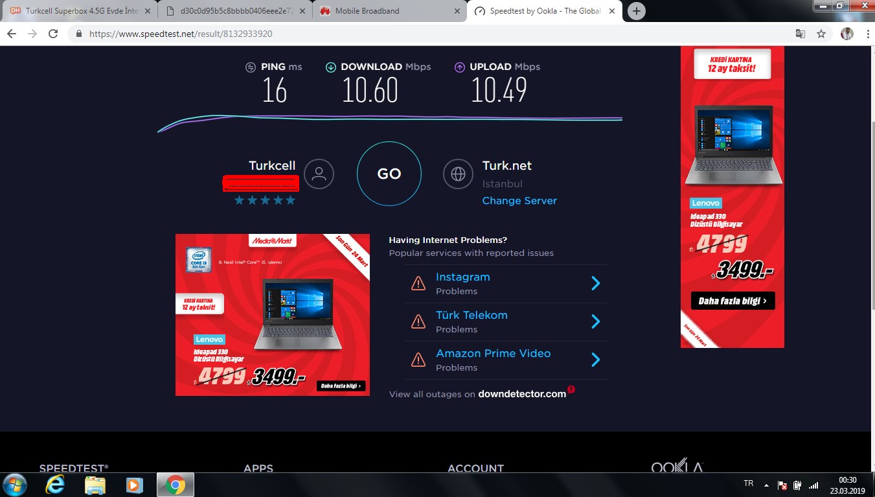
Task: Click the GO button to start speed test
Action: [x=389, y=174]
